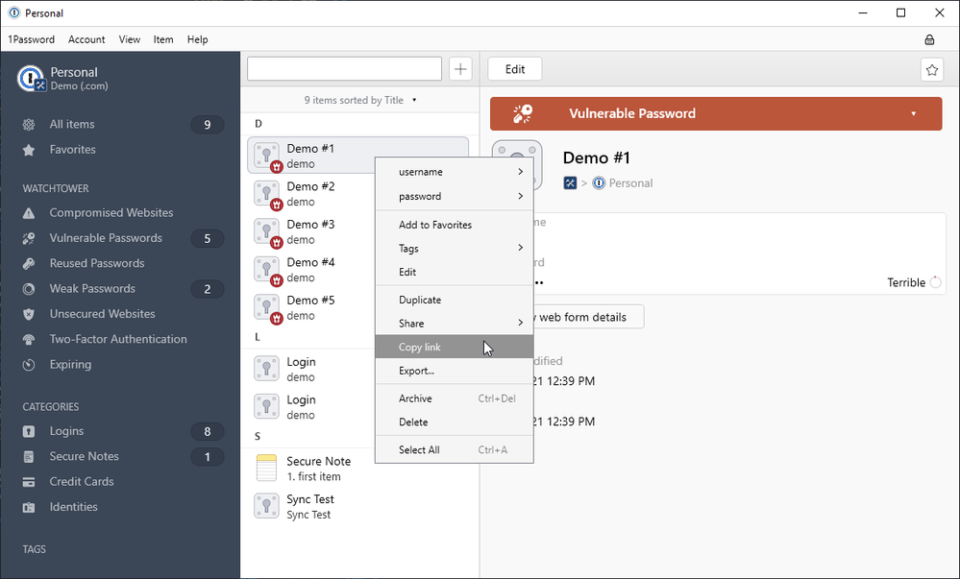Click the Demo #1 item title in the list
This screenshot has height=579, width=960.
coord(310,149)
